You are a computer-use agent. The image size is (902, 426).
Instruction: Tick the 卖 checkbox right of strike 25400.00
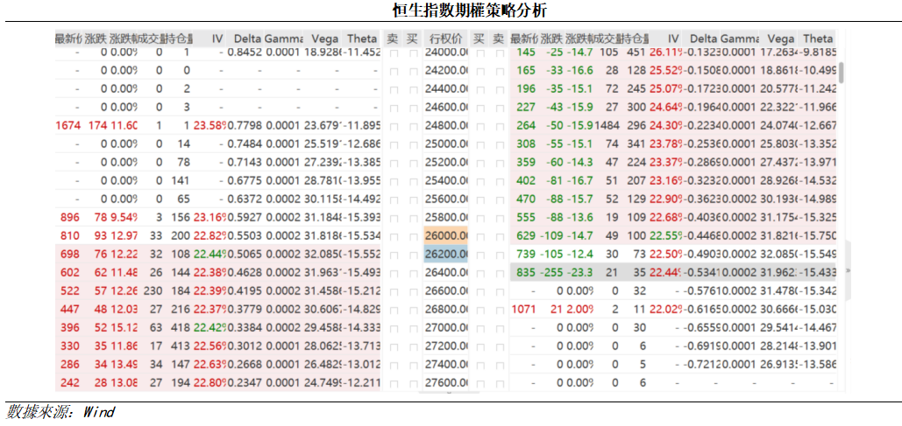click(x=500, y=181)
